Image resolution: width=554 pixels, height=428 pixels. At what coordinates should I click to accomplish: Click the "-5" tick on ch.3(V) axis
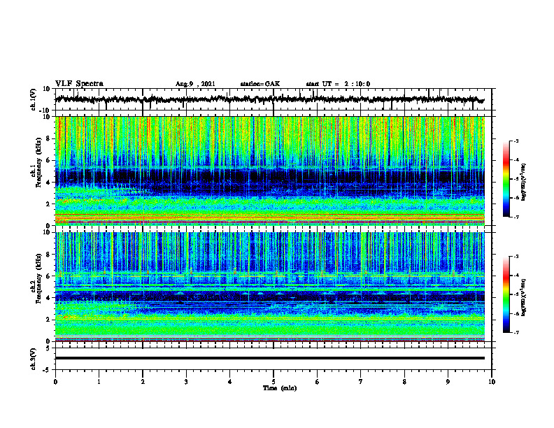47,370
